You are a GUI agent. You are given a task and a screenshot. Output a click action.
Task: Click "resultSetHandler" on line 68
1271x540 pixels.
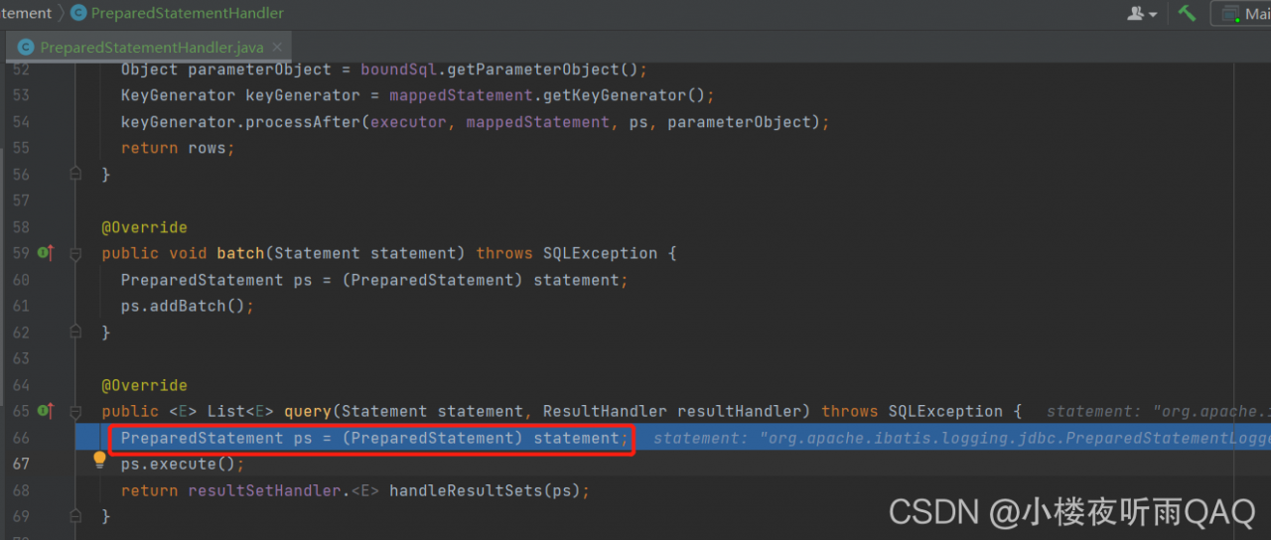click(264, 490)
